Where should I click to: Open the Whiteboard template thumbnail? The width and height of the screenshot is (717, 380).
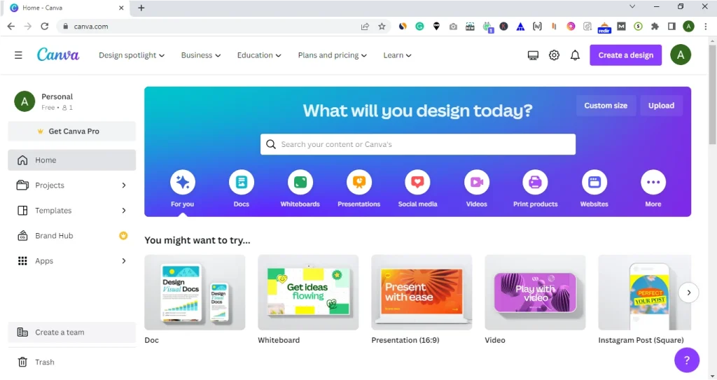click(308, 293)
